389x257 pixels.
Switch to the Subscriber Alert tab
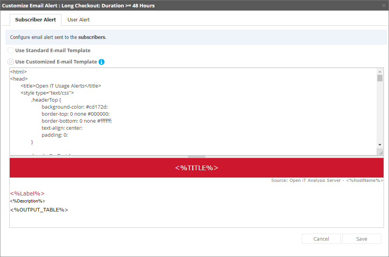(x=35, y=19)
